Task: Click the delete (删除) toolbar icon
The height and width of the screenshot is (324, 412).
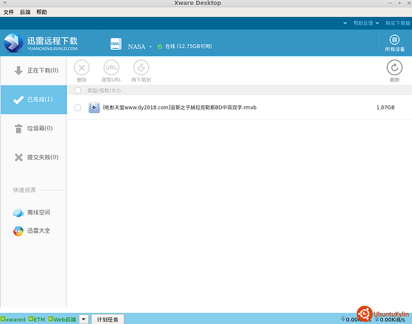Action: [82, 67]
